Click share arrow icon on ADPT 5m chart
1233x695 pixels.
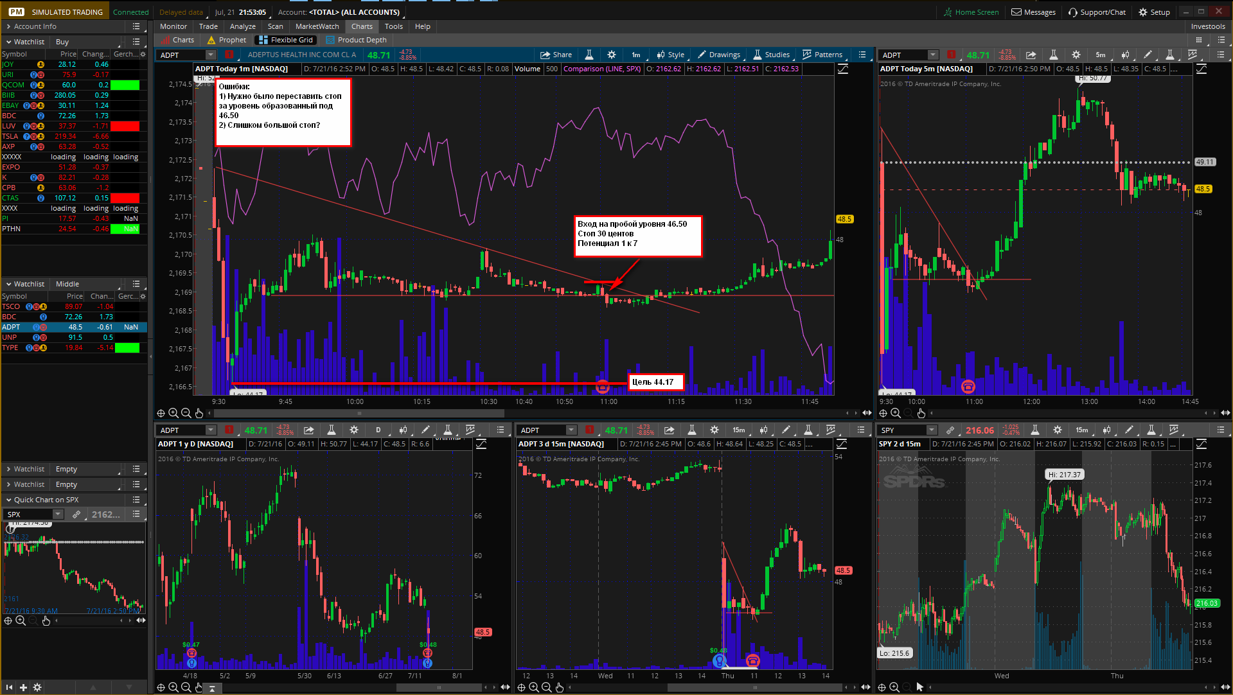coord(1031,55)
